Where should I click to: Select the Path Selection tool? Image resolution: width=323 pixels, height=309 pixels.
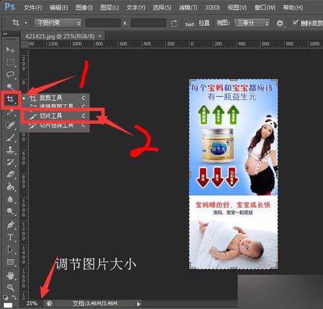click(x=10, y=250)
